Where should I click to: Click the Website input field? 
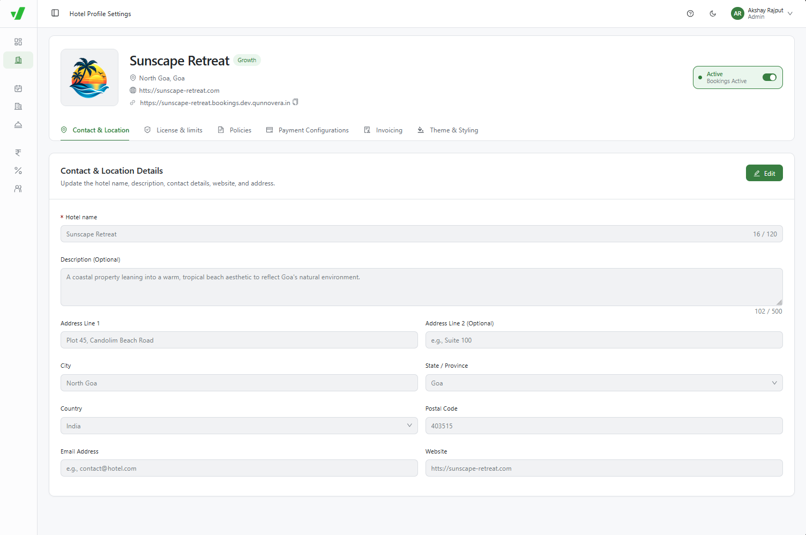[604, 468]
